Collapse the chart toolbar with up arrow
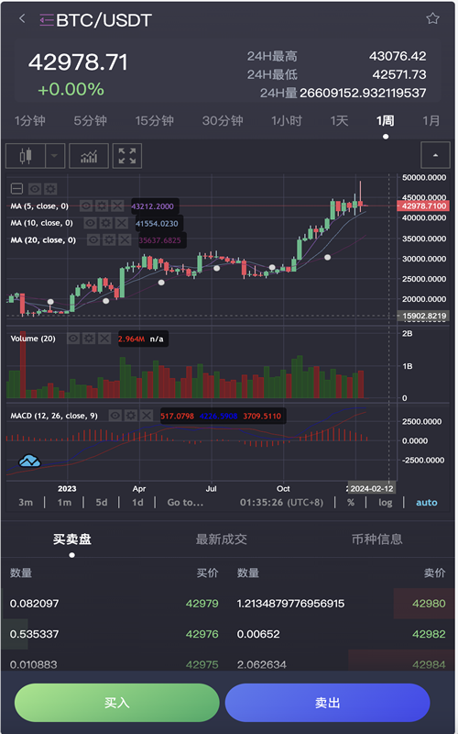Screen dimensions: 458x734 point(436,155)
